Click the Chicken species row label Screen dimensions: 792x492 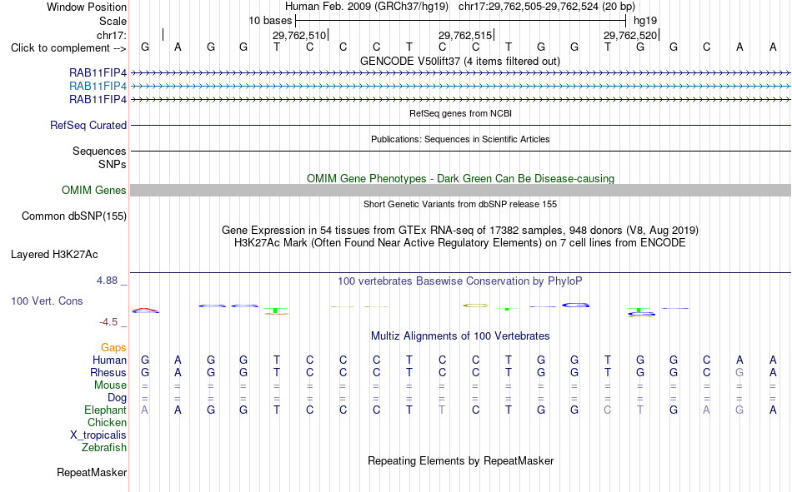(107, 422)
